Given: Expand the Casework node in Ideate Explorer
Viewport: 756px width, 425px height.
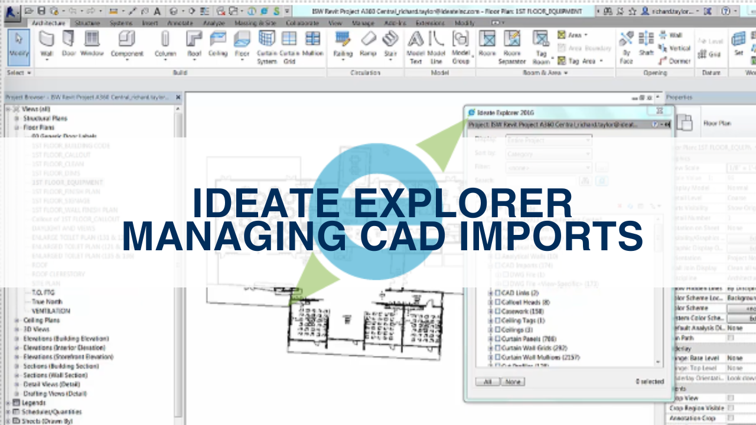Looking at the screenshot, I should [490, 312].
